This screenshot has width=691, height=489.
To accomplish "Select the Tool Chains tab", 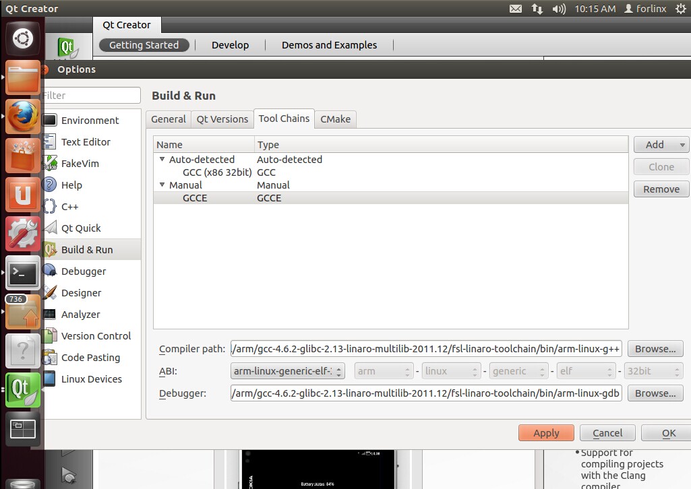I will pyautogui.click(x=284, y=119).
